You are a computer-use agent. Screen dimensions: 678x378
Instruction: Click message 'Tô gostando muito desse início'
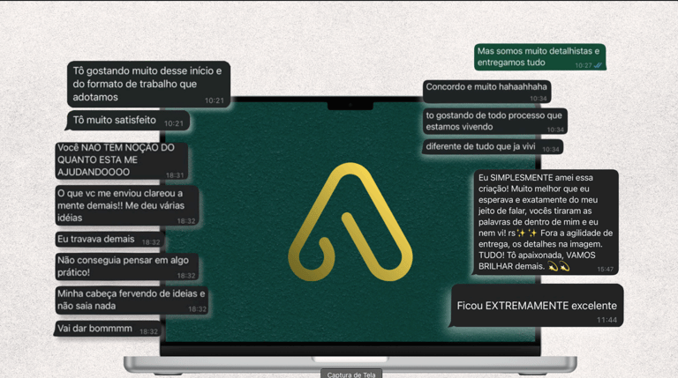148,84
